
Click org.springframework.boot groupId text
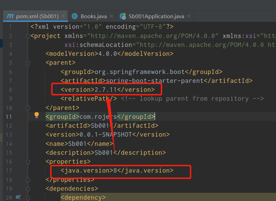pyautogui.click(x=139, y=72)
